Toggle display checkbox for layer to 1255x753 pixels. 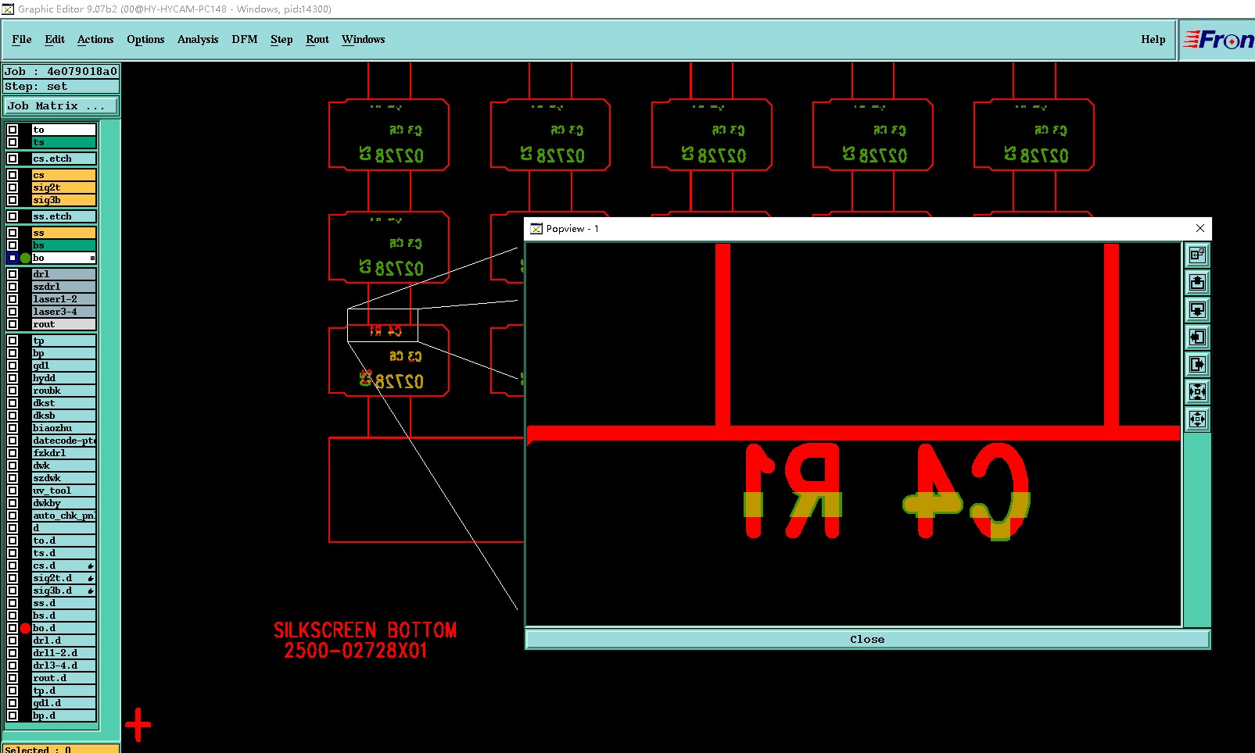[13, 130]
